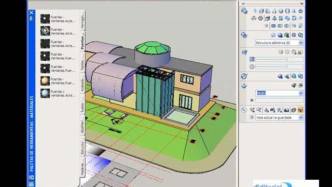Select the Pyramid solid tool

[294, 11]
